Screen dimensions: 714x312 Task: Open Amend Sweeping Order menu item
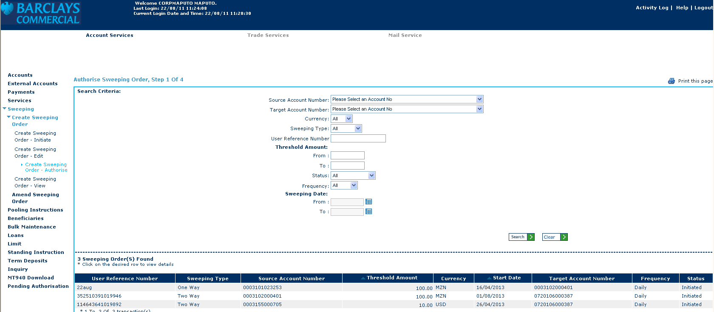tap(35, 198)
